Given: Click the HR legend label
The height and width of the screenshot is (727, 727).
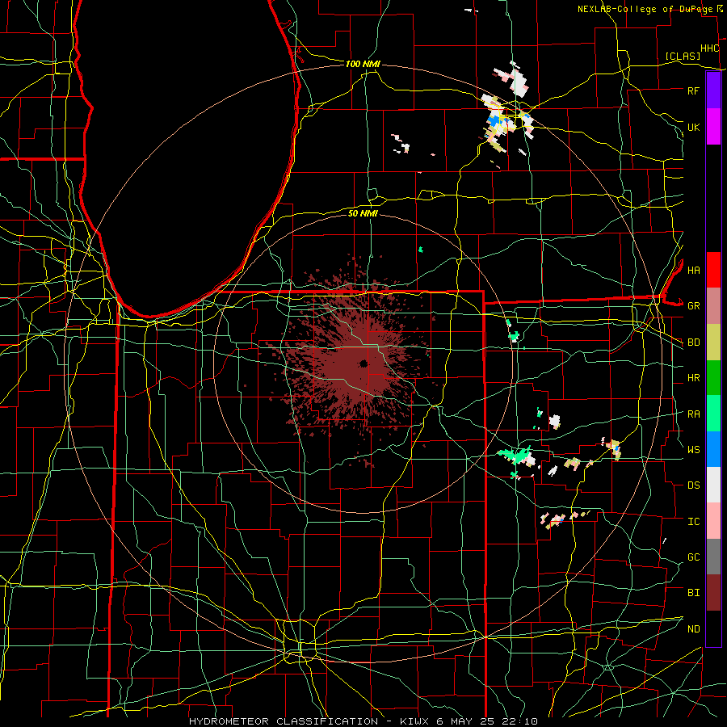Looking at the screenshot, I should pos(693,378).
